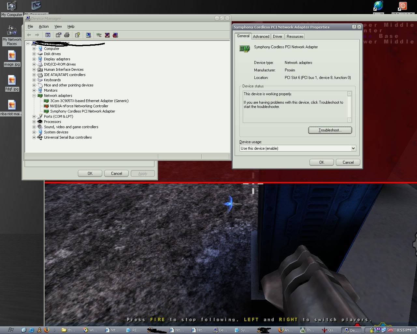
Task: Click Cancel in the adapter Properties dialog
Action: 348,162
